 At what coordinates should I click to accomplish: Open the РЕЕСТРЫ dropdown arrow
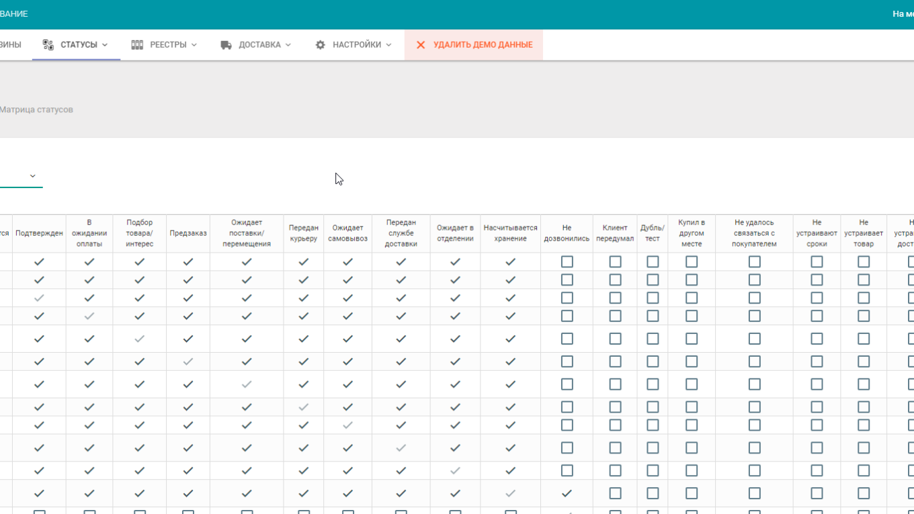click(194, 45)
